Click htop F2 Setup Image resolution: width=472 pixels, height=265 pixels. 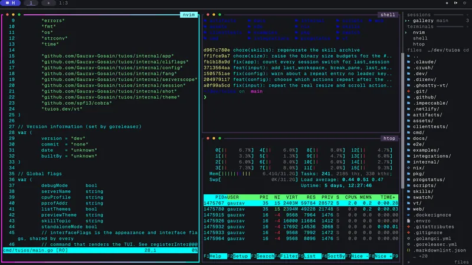pos(239,256)
